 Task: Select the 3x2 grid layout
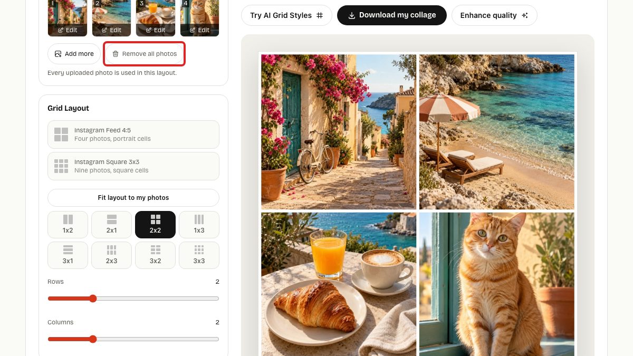(x=155, y=255)
